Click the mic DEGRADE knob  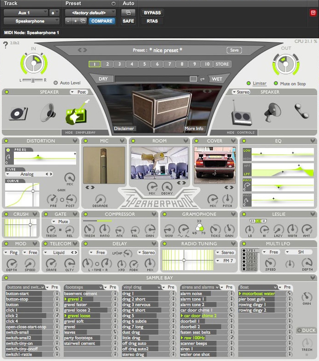point(101,199)
